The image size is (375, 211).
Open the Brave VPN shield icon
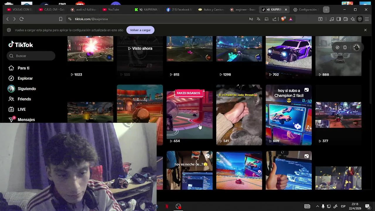click(x=360, y=19)
